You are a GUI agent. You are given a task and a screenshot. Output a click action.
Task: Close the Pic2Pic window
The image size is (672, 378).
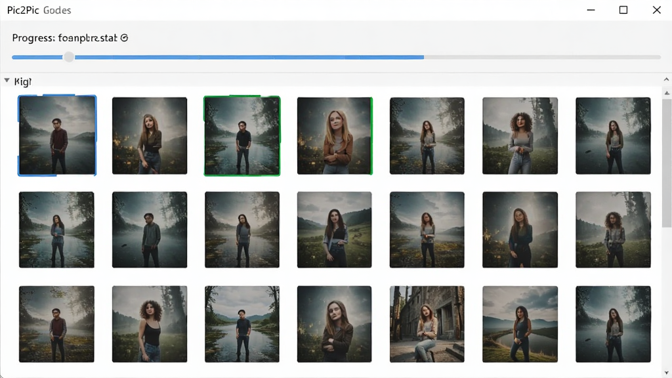pyautogui.click(x=656, y=10)
